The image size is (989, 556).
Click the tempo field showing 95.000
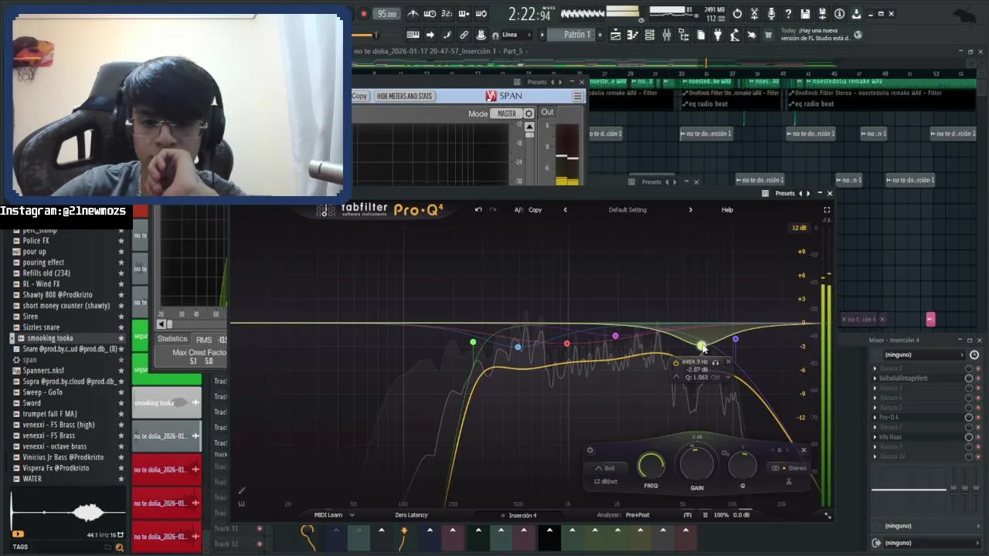tap(387, 14)
